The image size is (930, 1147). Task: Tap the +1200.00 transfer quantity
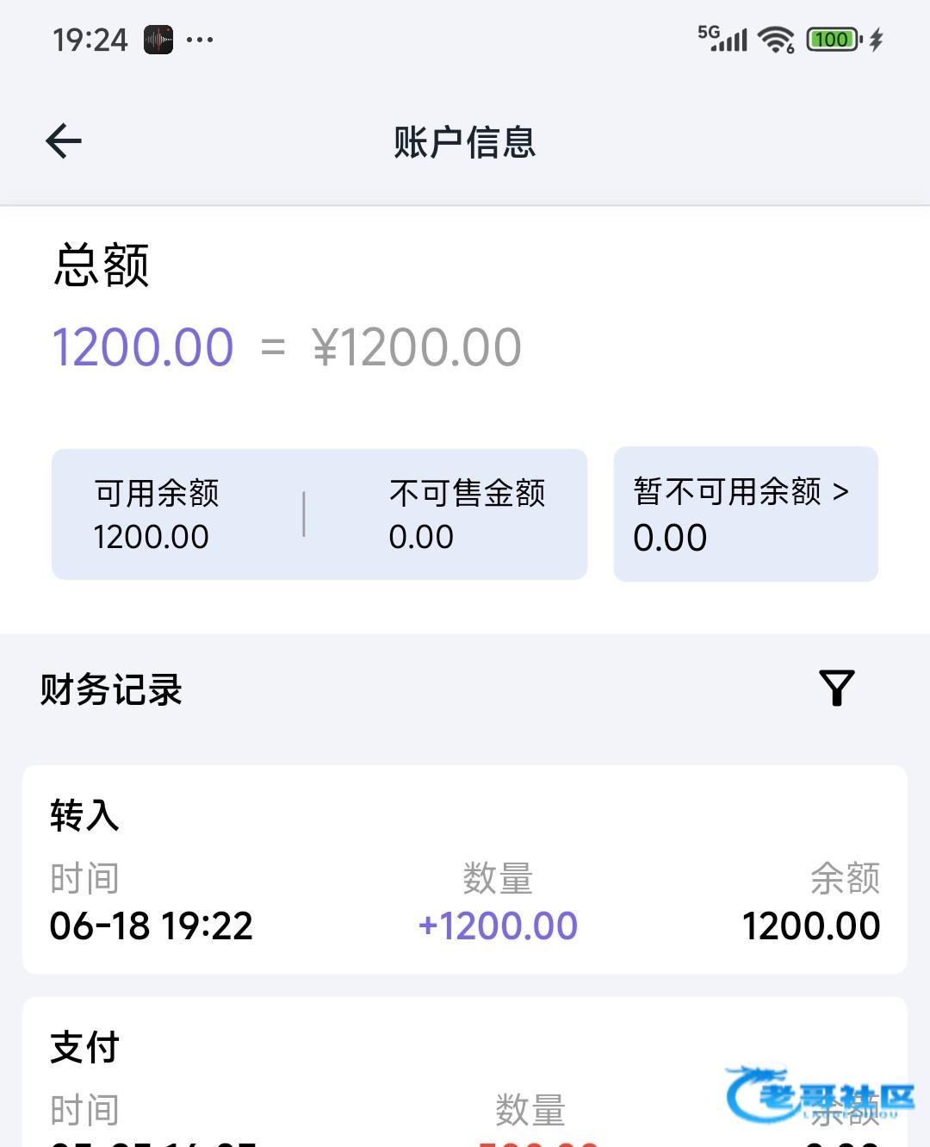[x=498, y=926]
